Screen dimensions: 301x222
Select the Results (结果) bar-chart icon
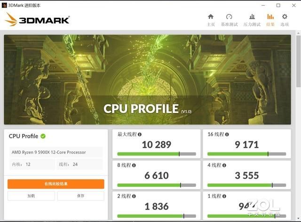[x=270, y=17]
